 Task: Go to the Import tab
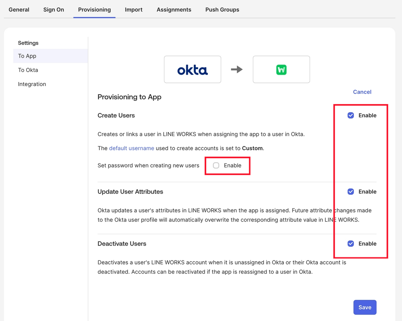[133, 10]
